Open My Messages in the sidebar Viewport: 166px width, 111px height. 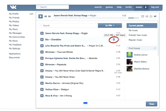(x=15, y=33)
